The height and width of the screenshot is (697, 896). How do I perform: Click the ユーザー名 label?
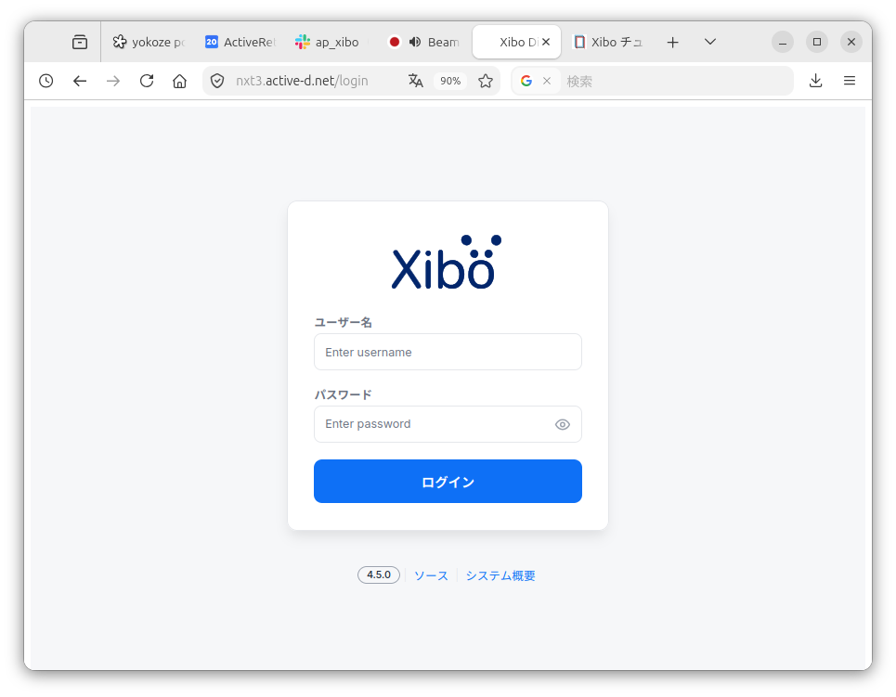[343, 322]
